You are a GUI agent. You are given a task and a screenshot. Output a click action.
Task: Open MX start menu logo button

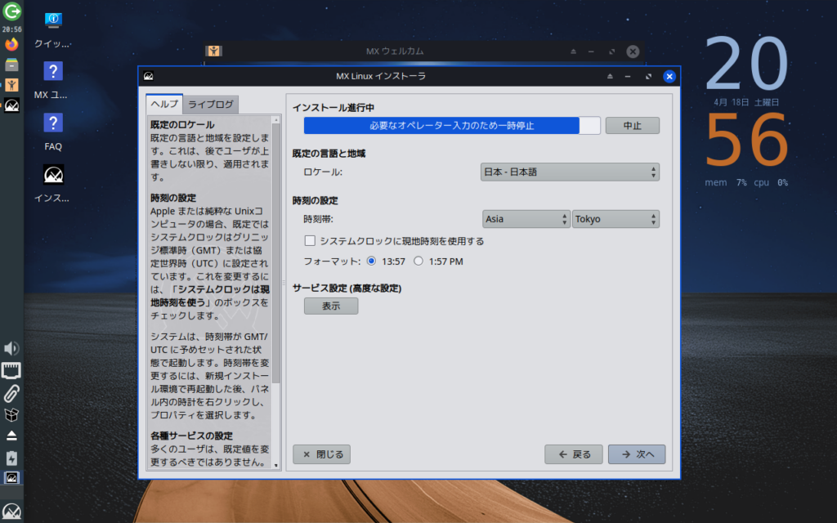coord(11,512)
